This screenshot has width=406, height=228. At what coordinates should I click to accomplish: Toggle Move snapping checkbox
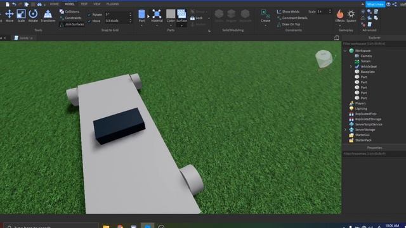pyautogui.click(x=89, y=21)
